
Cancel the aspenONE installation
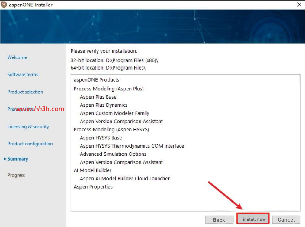(286, 220)
